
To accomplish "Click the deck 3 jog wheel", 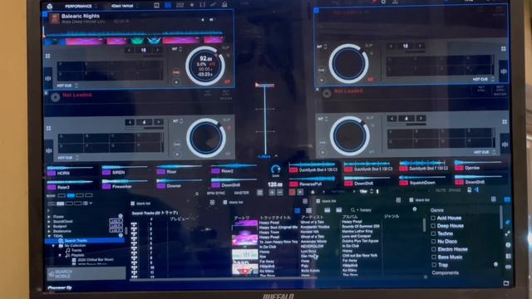I will pos(206,138).
